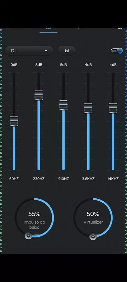The height and width of the screenshot is (282, 127).
Task: Click the 60HZ band slider handle
Action: 14,121
